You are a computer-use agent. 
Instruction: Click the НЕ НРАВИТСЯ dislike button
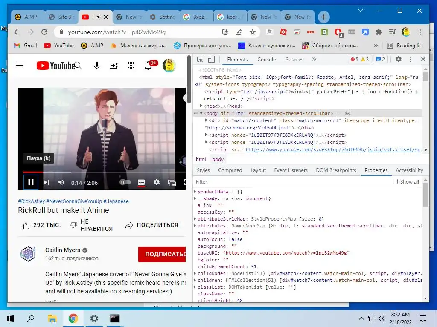point(92,225)
